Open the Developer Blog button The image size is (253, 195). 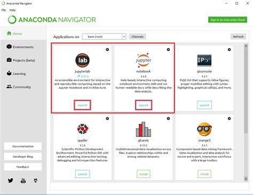(x=23, y=157)
